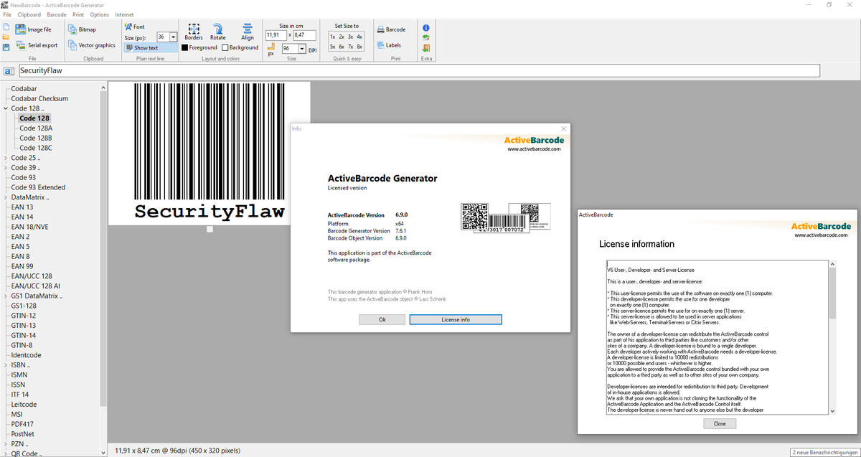Click the barcode text field containing SecurityFlaw
Image resolution: width=861 pixels, height=457 pixels.
418,71
